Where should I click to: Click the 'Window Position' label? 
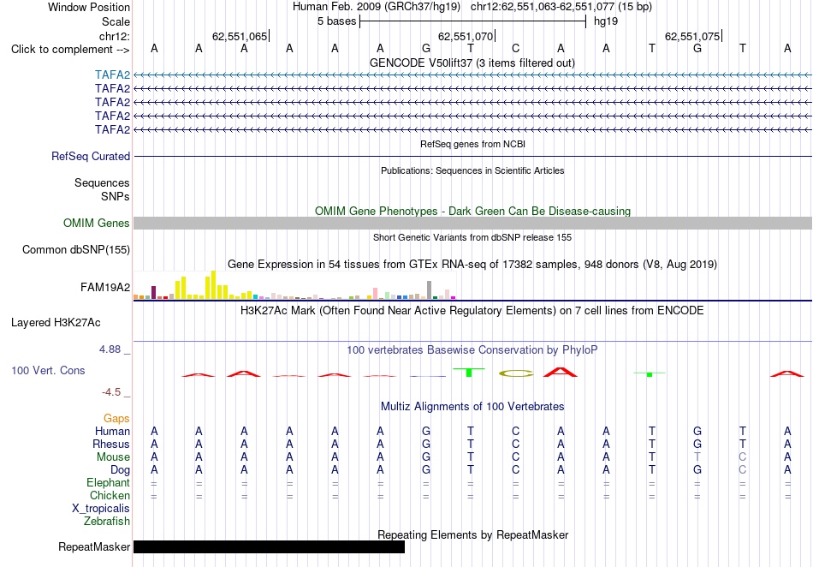tap(89, 7)
